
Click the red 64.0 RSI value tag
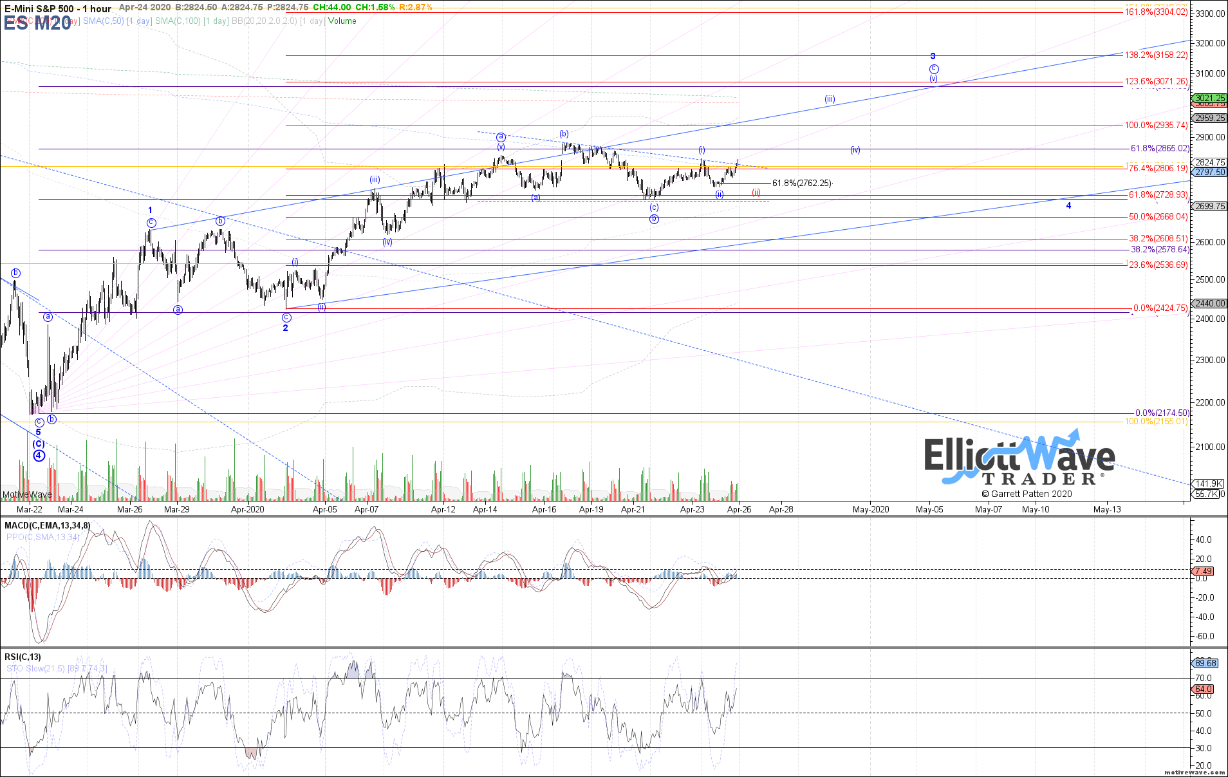[x=1204, y=689]
